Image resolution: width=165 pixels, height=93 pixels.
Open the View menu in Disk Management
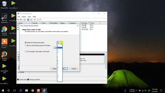[x=29, y=17]
